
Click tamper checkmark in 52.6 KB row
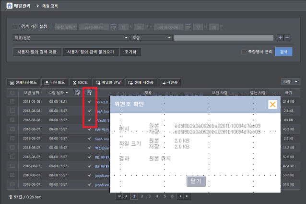89,157
